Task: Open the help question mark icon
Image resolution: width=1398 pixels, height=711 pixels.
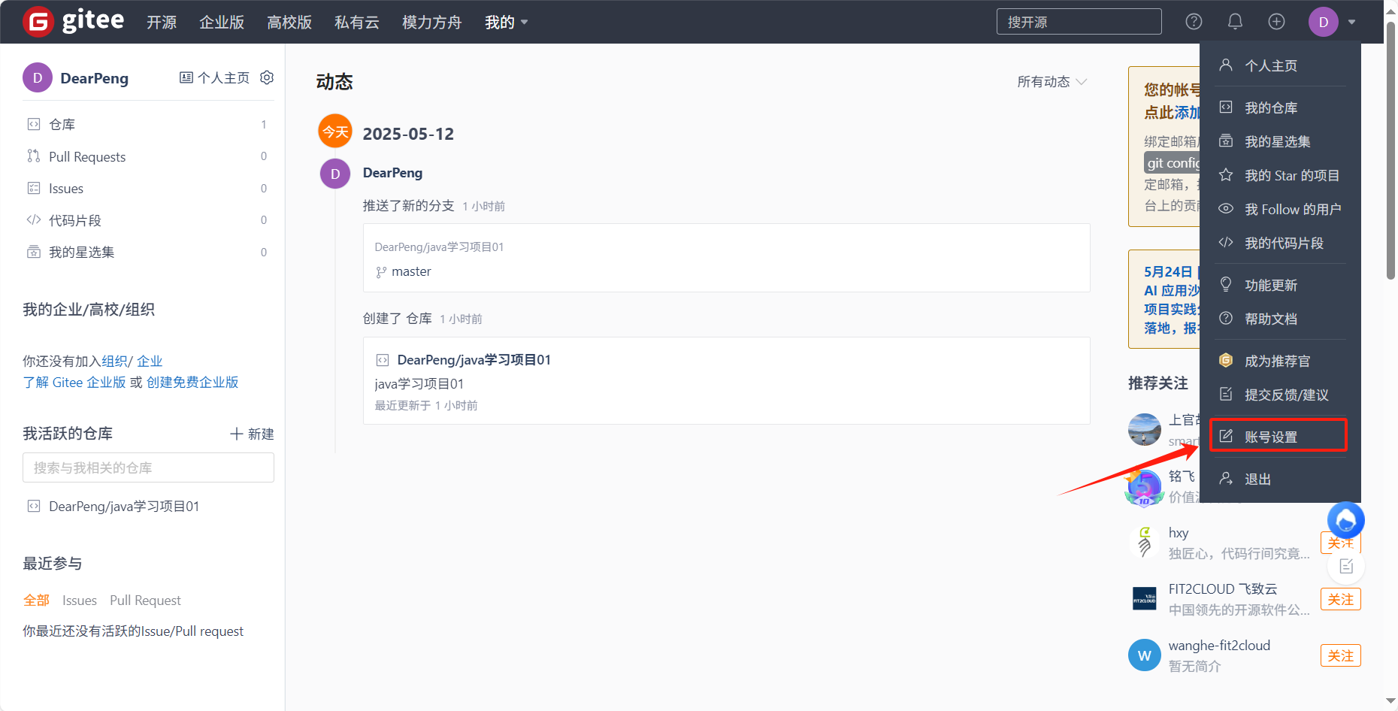Action: (x=1194, y=22)
